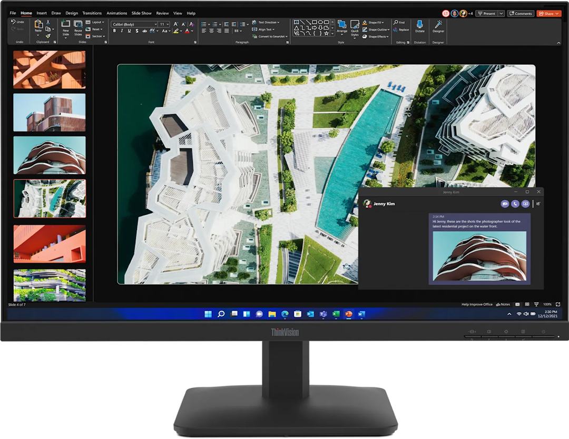Open the Slide Show tab

click(x=142, y=13)
